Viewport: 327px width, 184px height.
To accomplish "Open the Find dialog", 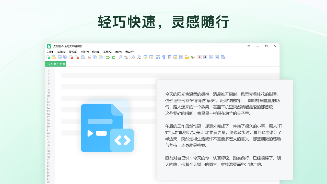I will 120,57.
